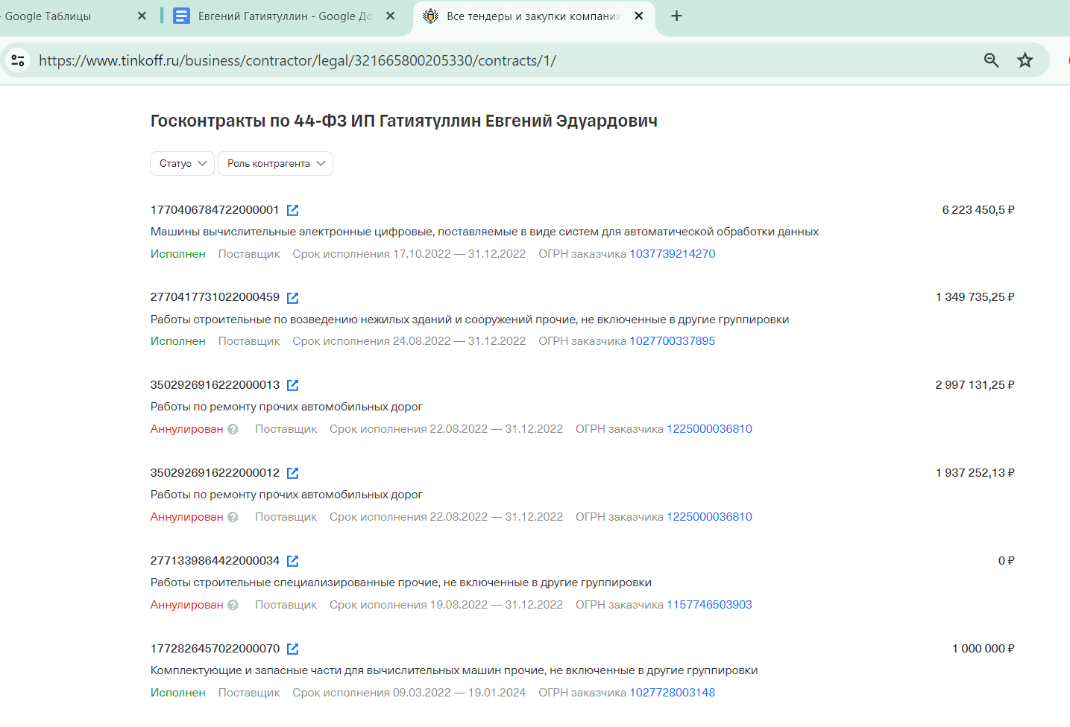
Task: Open external link for contract 3502926916222000012
Action: [292, 473]
